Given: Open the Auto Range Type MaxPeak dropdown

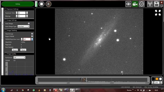Looking at the screenshot, I should click(23, 26).
